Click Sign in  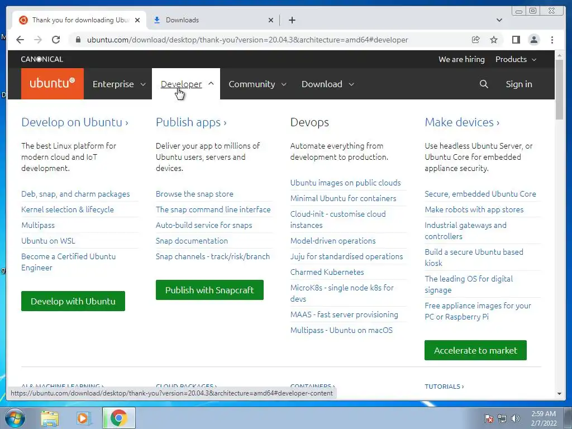pos(519,84)
